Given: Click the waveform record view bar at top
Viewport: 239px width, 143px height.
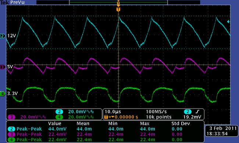Looking at the screenshot, I should pos(118,3).
